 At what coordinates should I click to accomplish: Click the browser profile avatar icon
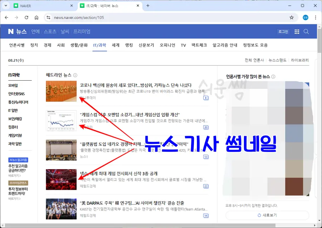pyautogui.click(x=305, y=17)
